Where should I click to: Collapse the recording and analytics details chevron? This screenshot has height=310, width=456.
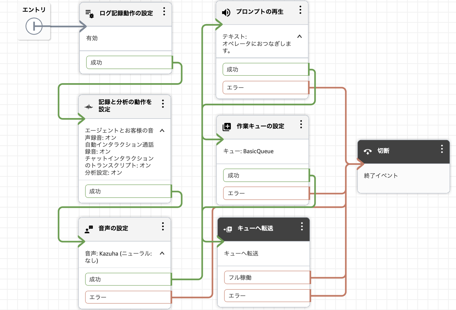click(162, 131)
